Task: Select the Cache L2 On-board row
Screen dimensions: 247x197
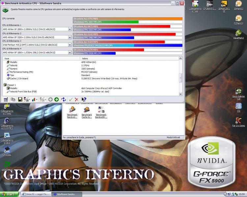Action: click(x=91, y=78)
